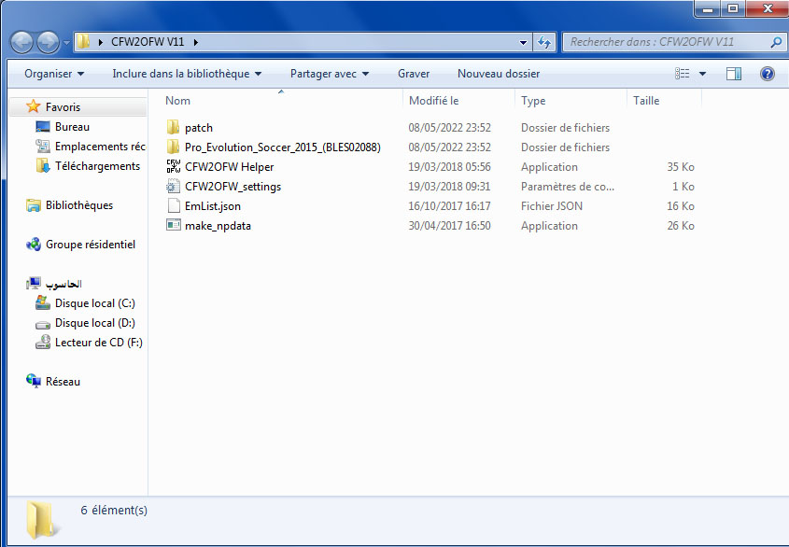Expand the view options dropdown arrow
The width and height of the screenshot is (789, 547).
point(702,74)
